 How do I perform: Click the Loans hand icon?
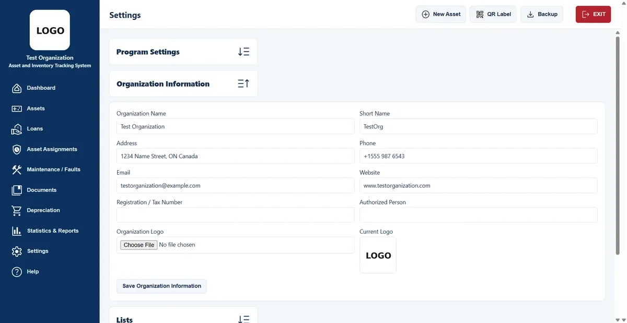17,129
